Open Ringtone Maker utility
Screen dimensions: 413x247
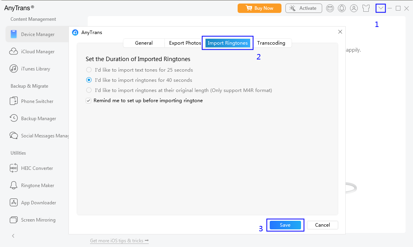pyautogui.click(x=32, y=186)
